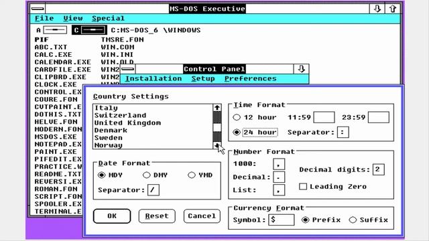429x241 pixels.
Task: Click the date Separator field
Action: 154,190
